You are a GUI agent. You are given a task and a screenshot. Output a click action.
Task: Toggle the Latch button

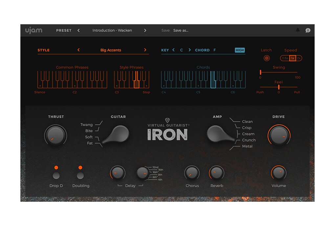(x=266, y=58)
